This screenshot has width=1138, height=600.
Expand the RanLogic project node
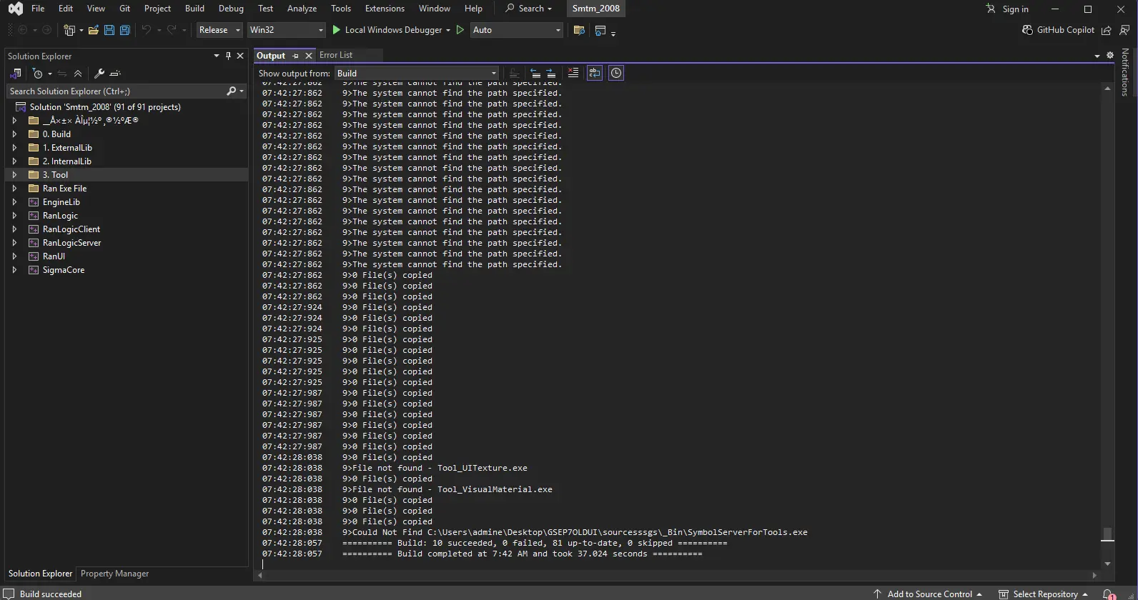pyautogui.click(x=14, y=216)
